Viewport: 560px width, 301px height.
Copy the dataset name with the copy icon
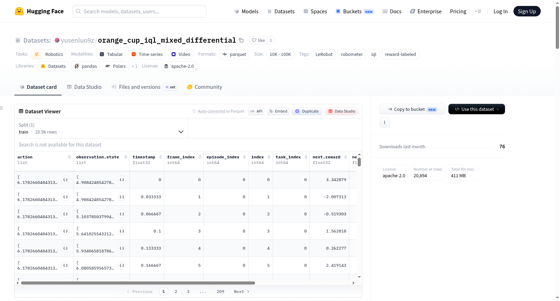[x=241, y=40]
